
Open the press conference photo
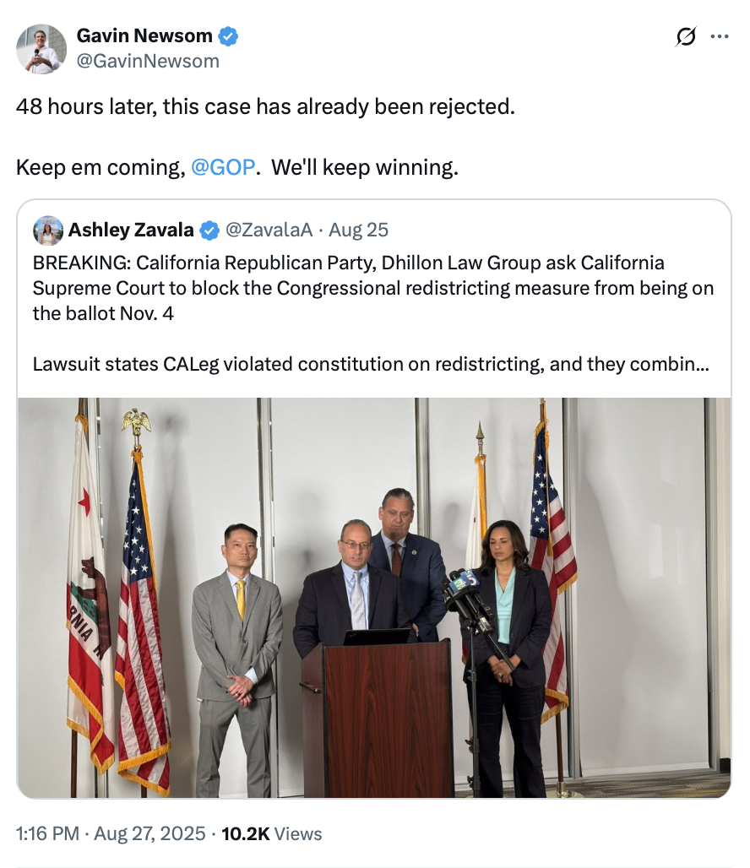coord(374,598)
